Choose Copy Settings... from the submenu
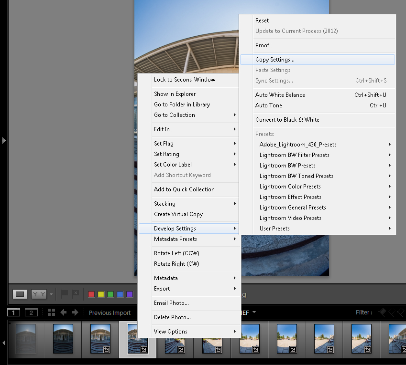Image resolution: width=406 pixels, height=365 pixels. pyautogui.click(x=275, y=60)
